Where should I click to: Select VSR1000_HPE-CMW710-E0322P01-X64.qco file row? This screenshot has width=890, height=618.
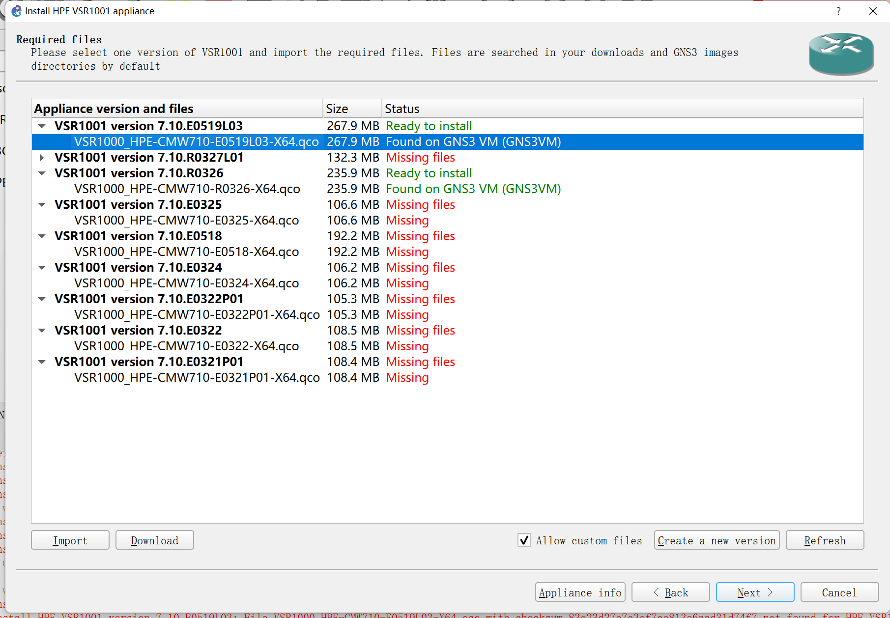tap(447, 315)
